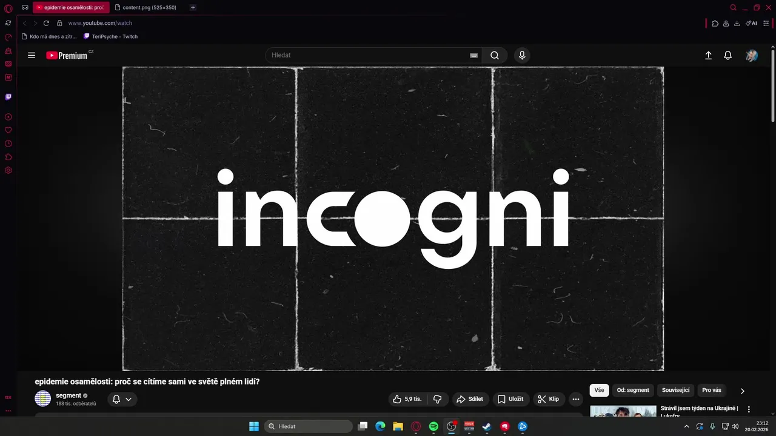The height and width of the screenshot is (436, 776).
Task: Show hidden system tray icons chevron
Action: (686, 426)
